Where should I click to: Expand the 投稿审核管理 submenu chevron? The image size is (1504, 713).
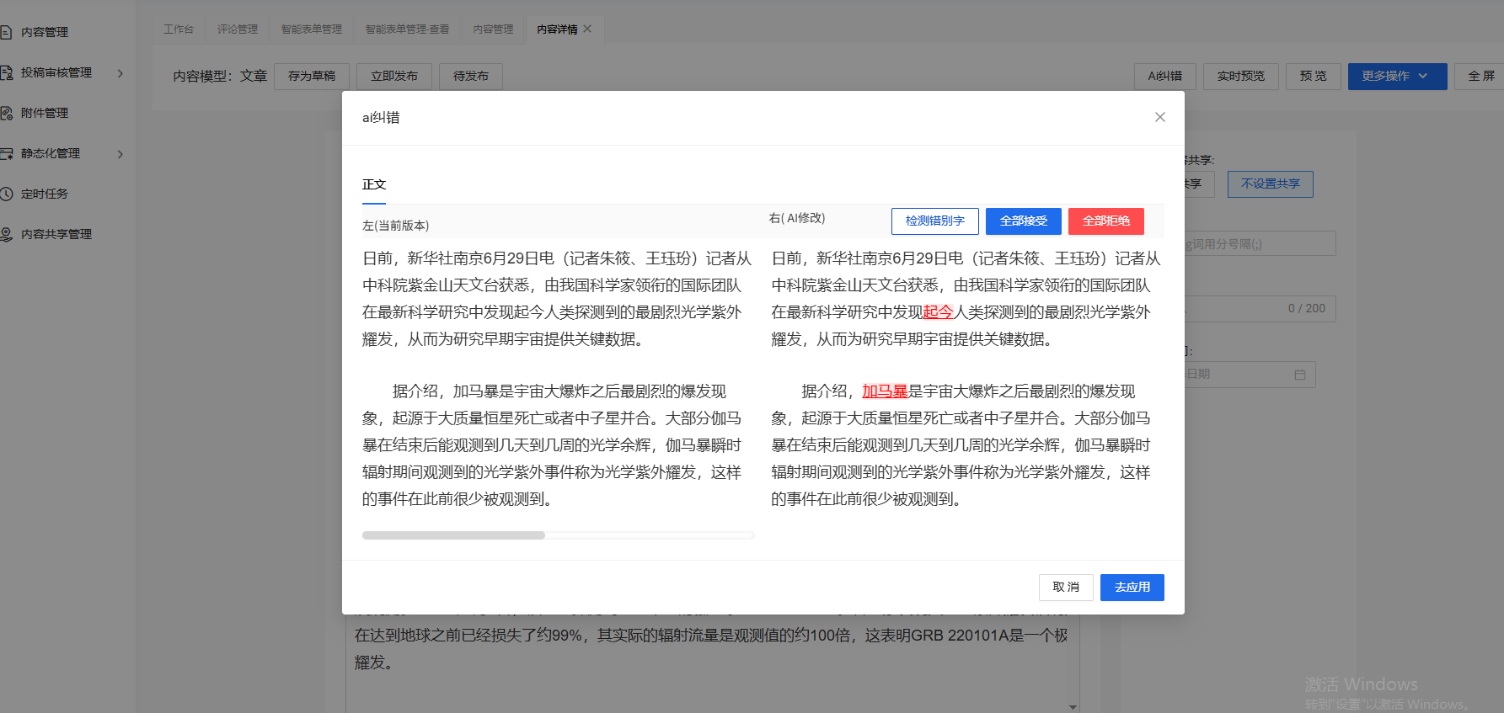point(120,73)
